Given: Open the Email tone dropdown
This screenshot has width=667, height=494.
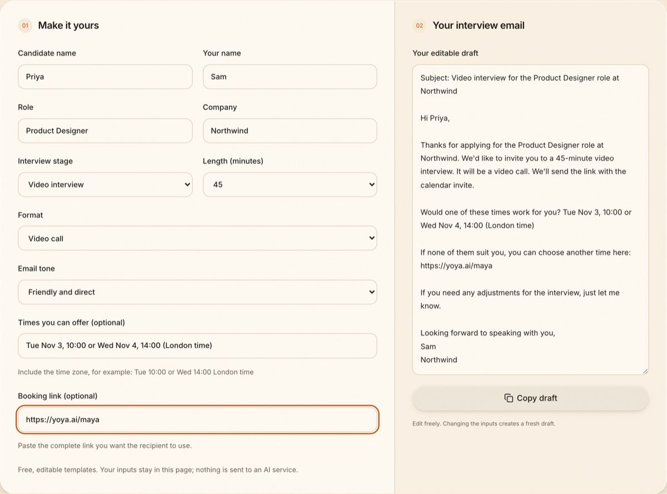Looking at the screenshot, I should (x=197, y=292).
